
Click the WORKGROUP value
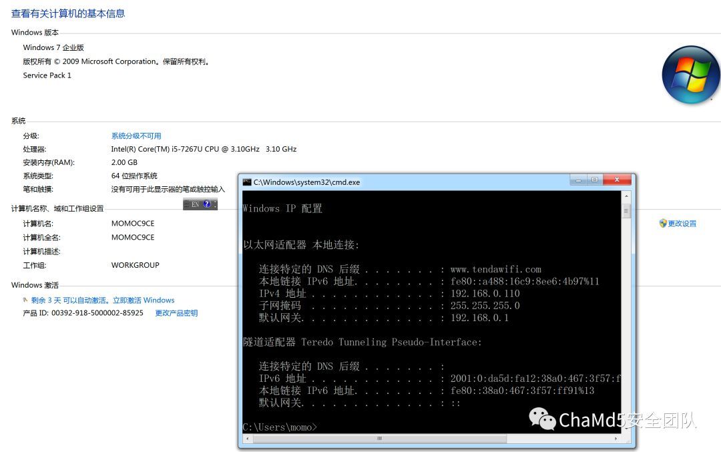coord(135,265)
